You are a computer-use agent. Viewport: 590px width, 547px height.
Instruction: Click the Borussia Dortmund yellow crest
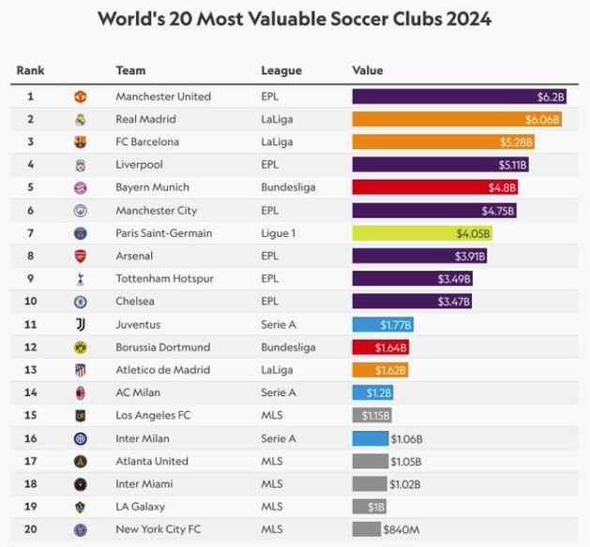(x=81, y=347)
